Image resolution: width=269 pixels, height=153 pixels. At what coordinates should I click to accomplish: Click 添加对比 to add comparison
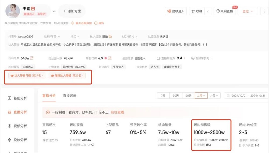click(72, 11)
